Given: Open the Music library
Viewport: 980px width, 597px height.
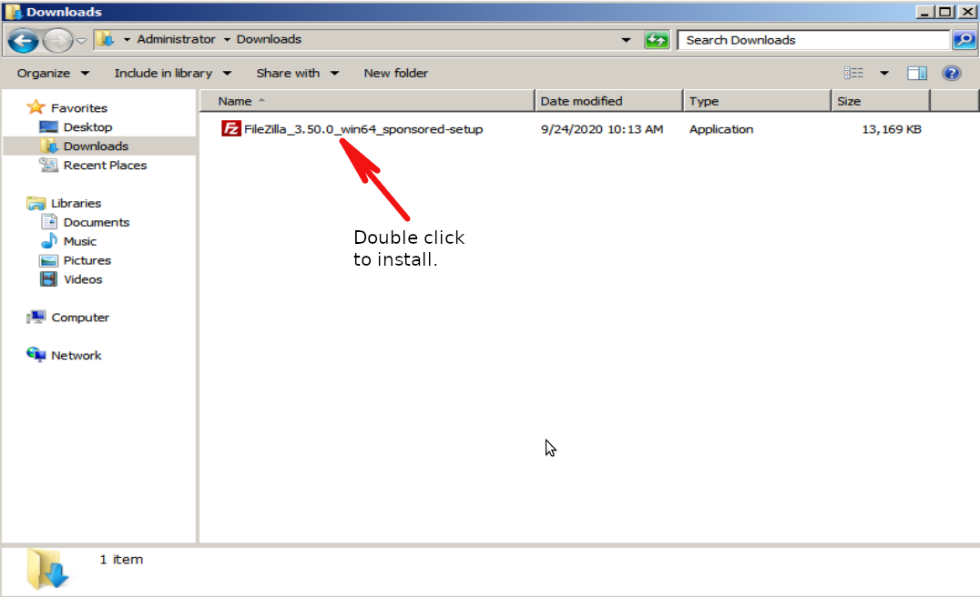Looking at the screenshot, I should [x=80, y=242].
